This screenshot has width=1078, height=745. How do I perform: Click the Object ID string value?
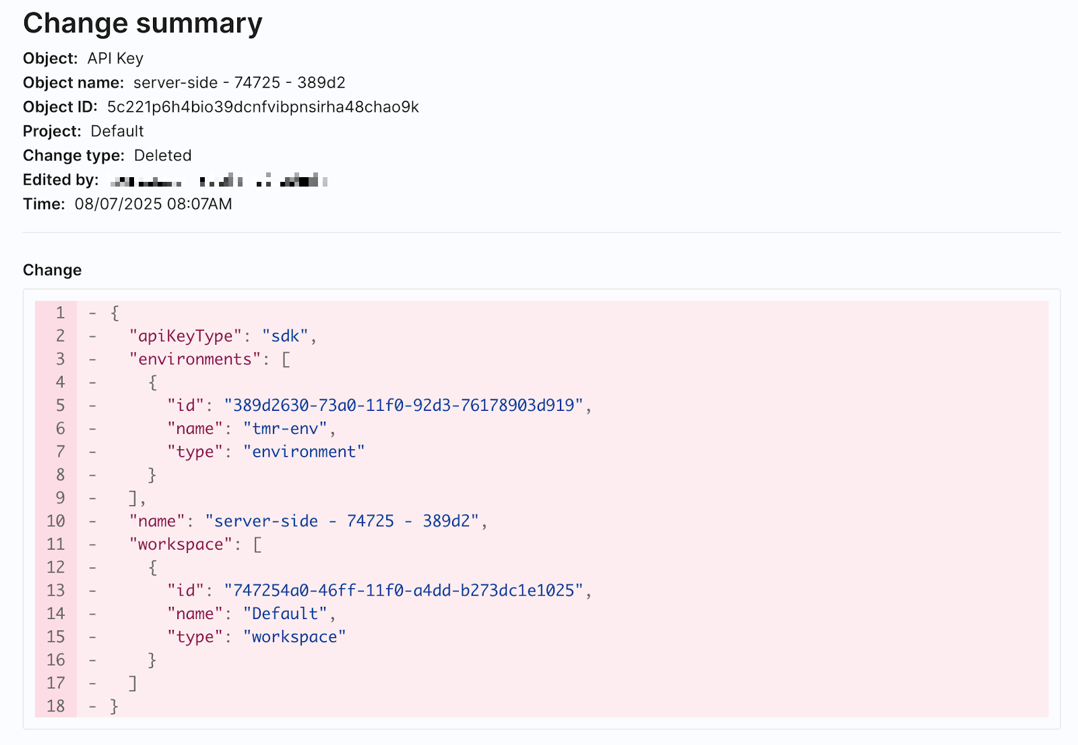point(263,107)
